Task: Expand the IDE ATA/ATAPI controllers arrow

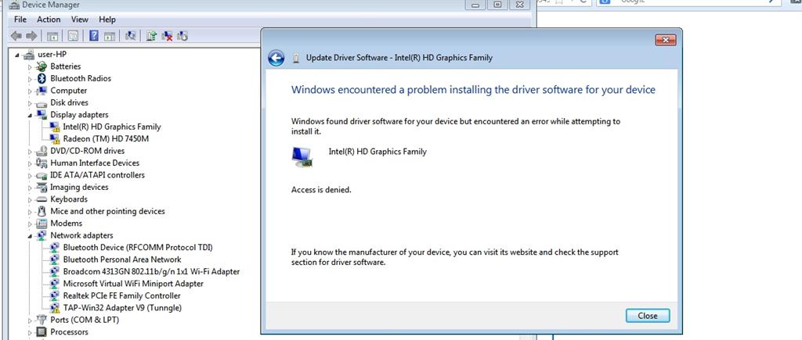Action: 31,176
